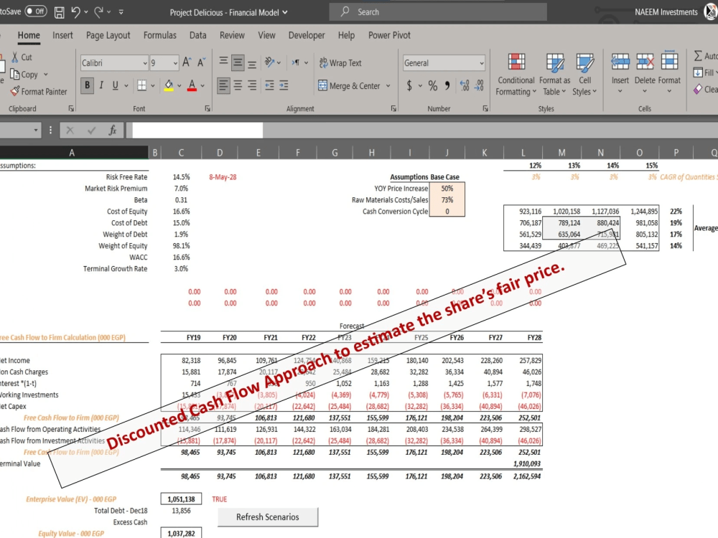Click the Cut scissors icon
Image resolution: width=718 pixels, height=538 pixels.
[x=15, y=57]
